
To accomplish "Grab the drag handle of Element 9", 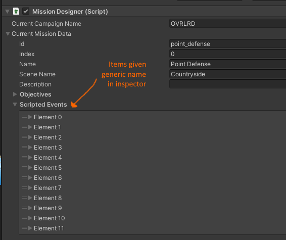I will (24, 208).
